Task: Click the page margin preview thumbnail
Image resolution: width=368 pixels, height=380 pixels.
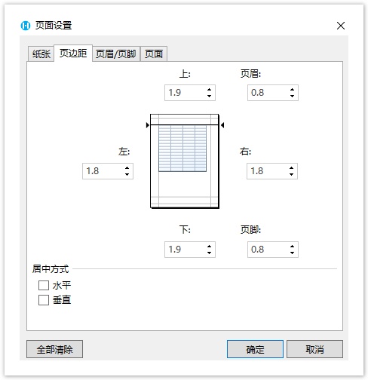Action: click(x=185, y=161)
